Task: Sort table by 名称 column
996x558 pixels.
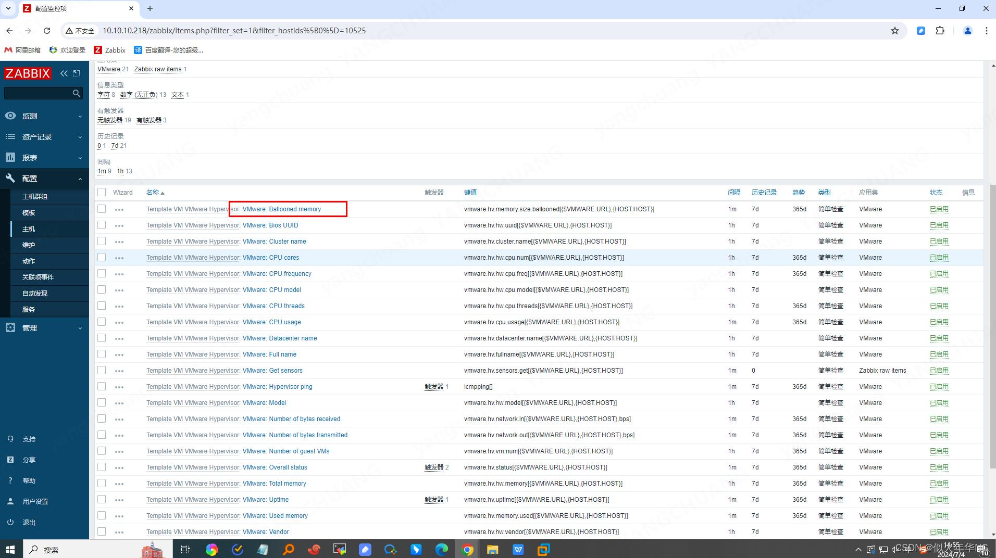Action: (x=155, y=193)
